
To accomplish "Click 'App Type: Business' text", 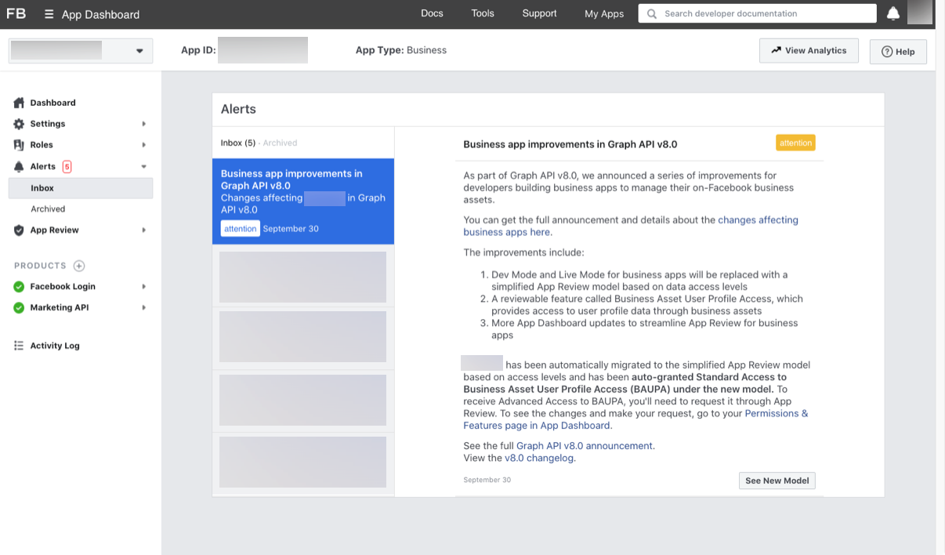I will tap(401, 50).
